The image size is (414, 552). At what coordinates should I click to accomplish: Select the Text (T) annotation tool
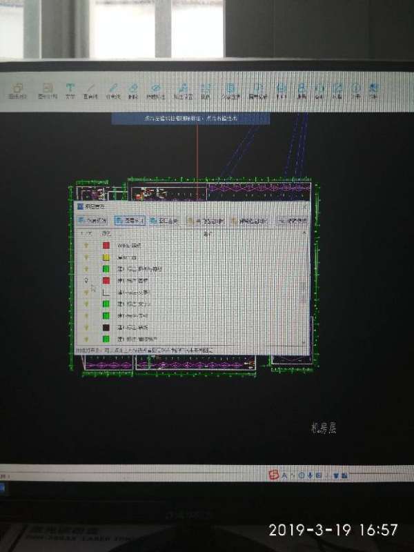pos(70,90)
